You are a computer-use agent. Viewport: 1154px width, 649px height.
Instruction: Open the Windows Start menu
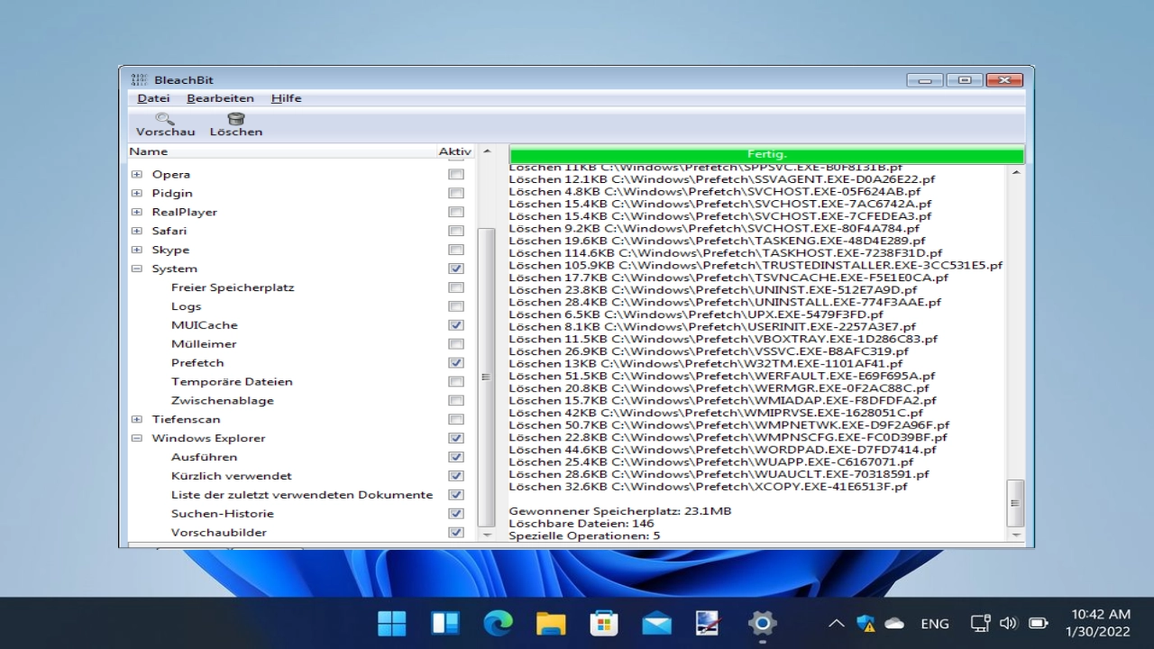(392, 623)
